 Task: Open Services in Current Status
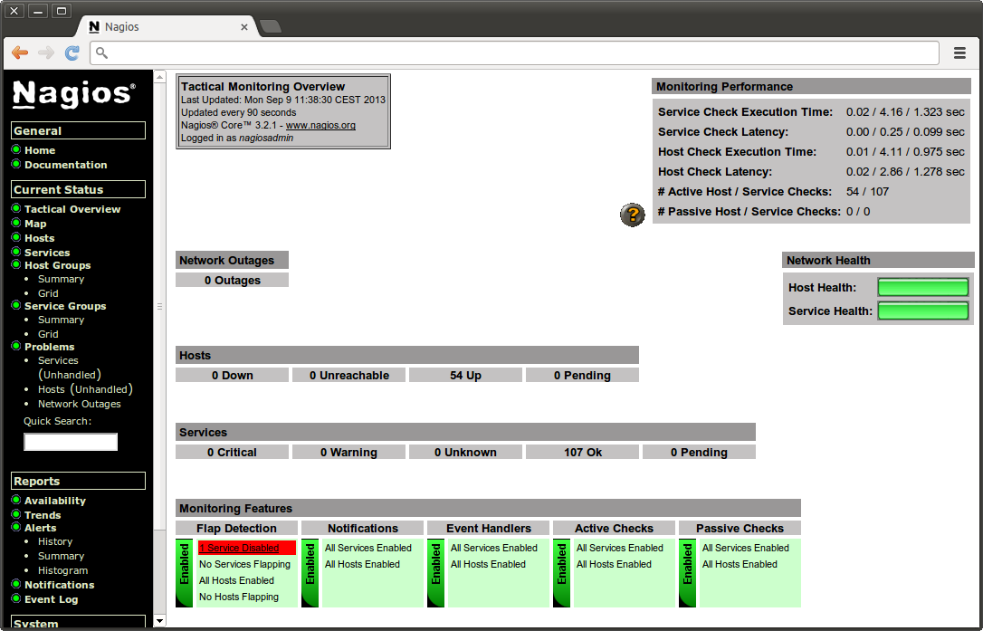click(47, 253)
